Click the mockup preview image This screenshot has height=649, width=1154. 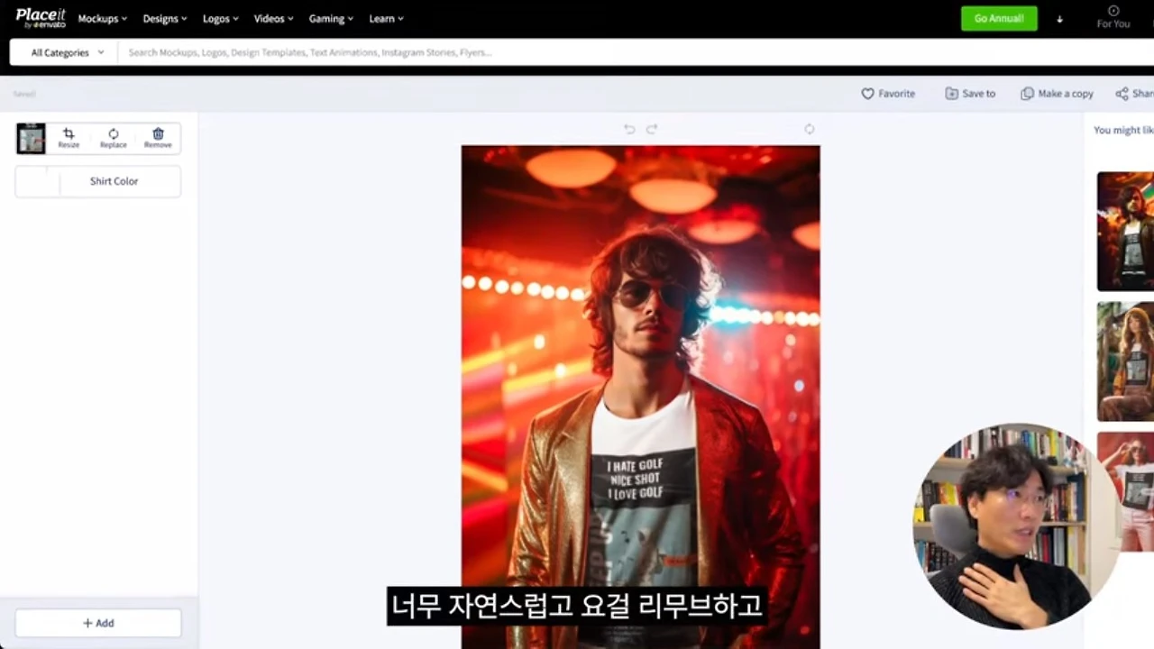(640, 397)
